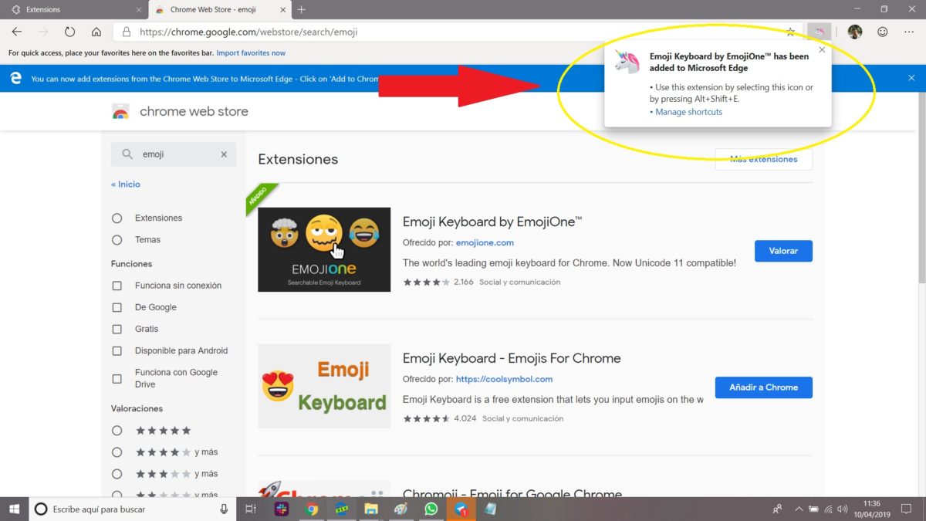Click the EmojiOne extension thumbnail image
Viewport: 926px width, 521px height.
point(324,249)
